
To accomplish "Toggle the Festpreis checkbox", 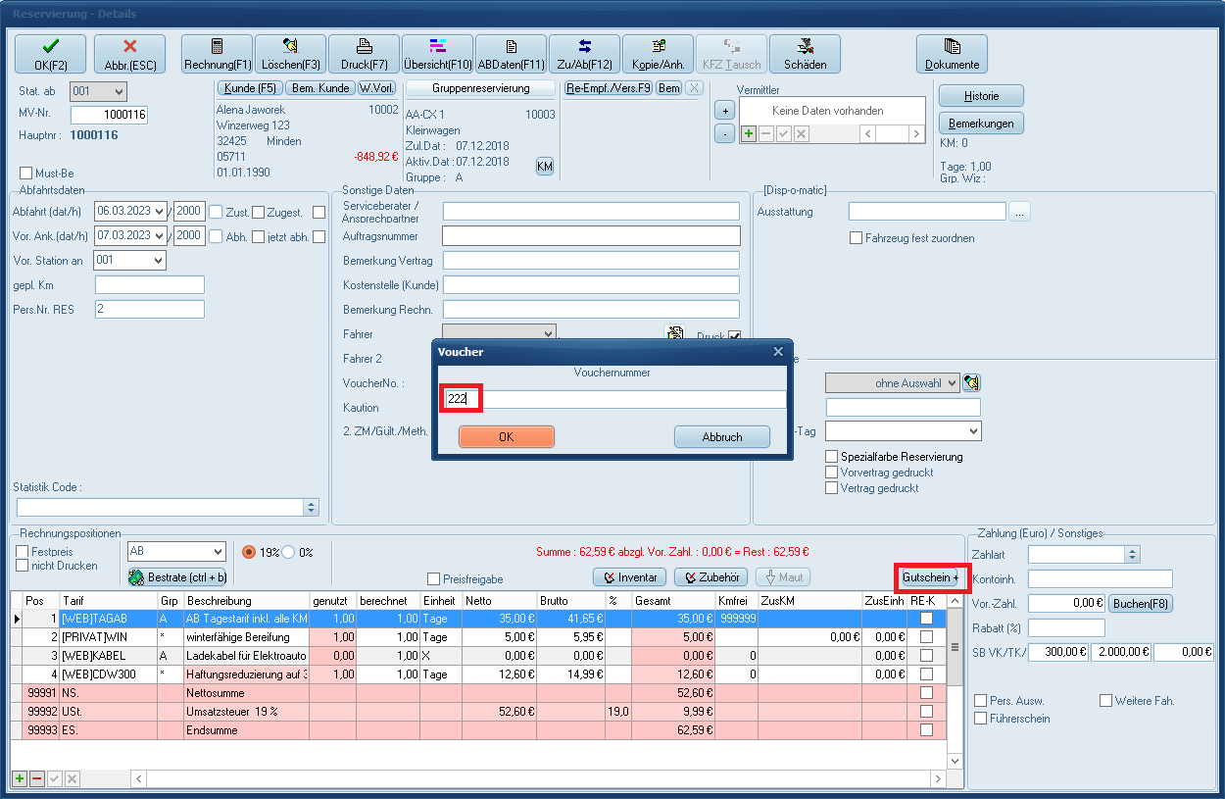I will pyautogui.click(x=23, y=552).
